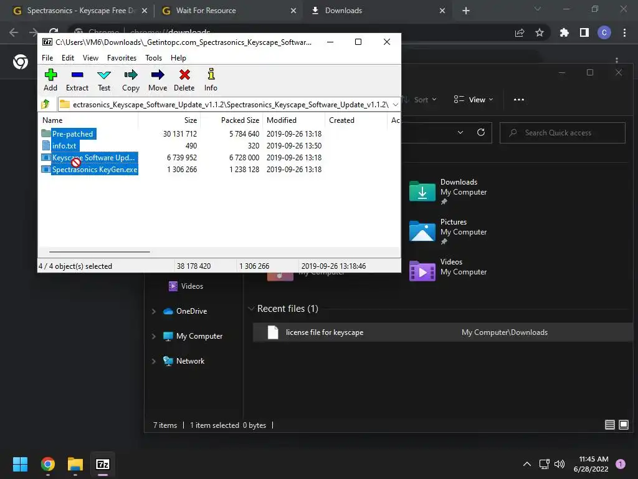Open the Tools menu in 7-Zip
The image size is (638, 479).
point(153,58)
